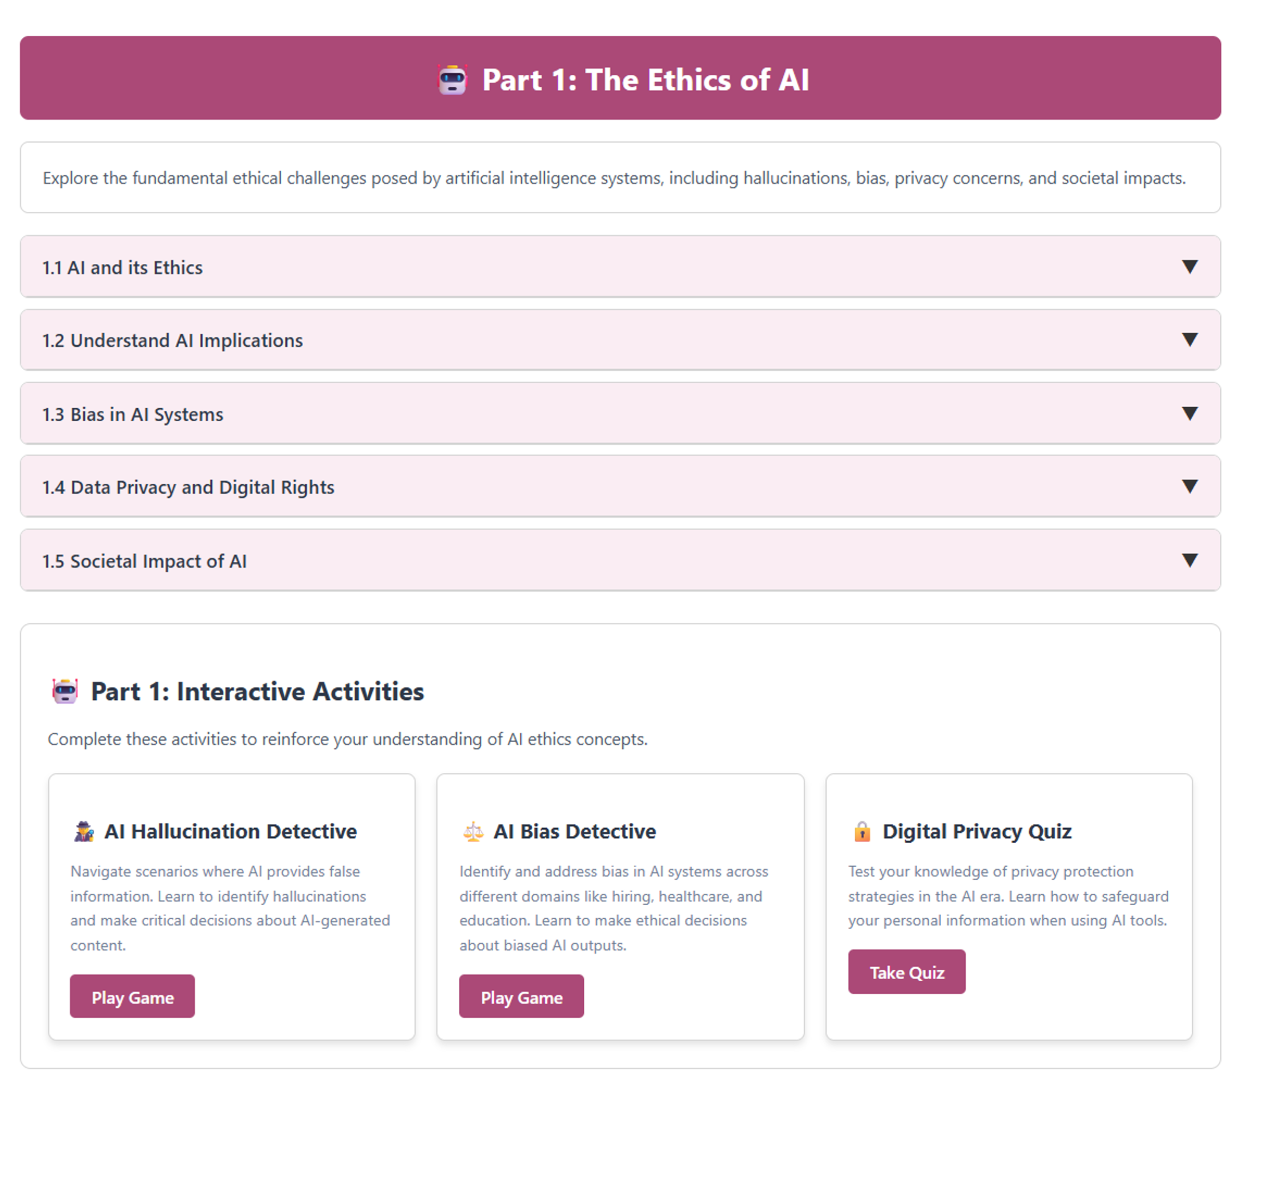This screenshot has width=1270, height=1185.
Task: Click the balance scale icon for AI Bias Detective
Action: pyautogui.click(x=473, y=832)
